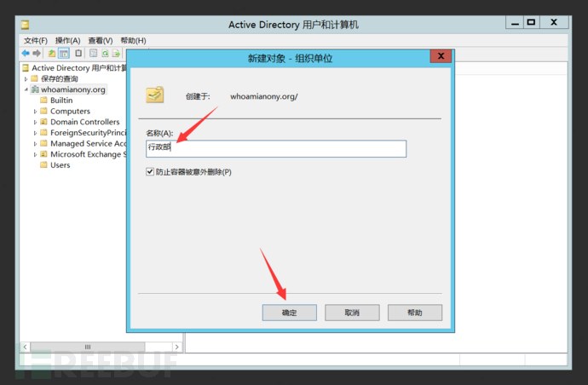This screenshot has height=385, width=588.
Task: Expand the Managed Service Accounts node
Action: click(x=35, y=144)
